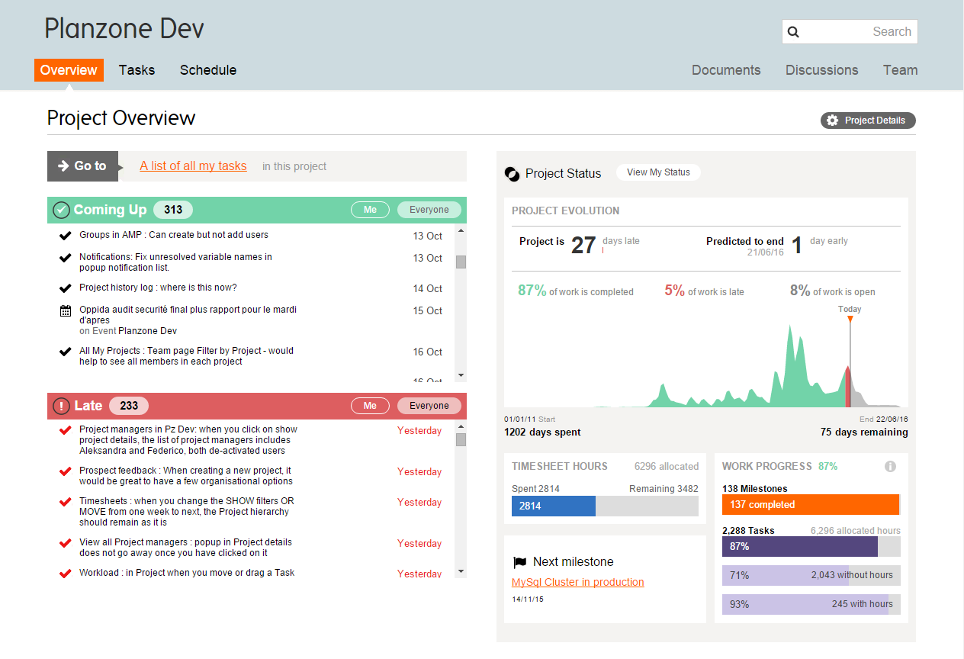Viewport: 964px width, 659px height.
Task: Click the search magnifying glass icon
Action: (x=794, y=32)
